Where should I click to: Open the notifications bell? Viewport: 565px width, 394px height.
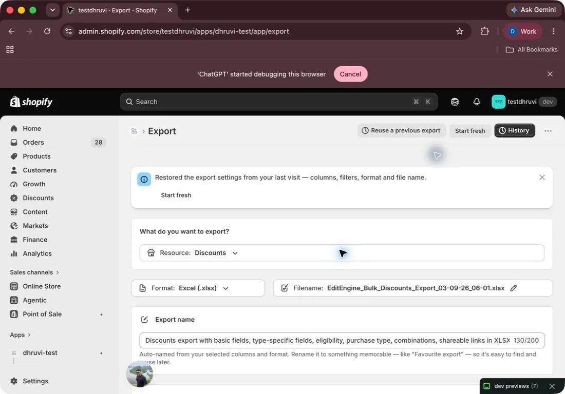pyautogui.click(x=476, y=102)
